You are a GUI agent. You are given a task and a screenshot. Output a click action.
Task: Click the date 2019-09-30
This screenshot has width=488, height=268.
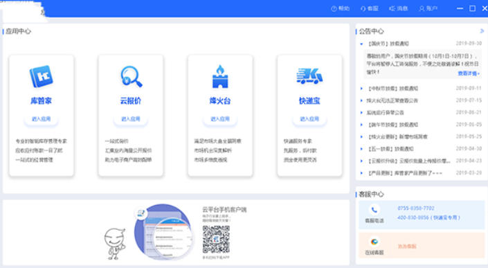469,44
